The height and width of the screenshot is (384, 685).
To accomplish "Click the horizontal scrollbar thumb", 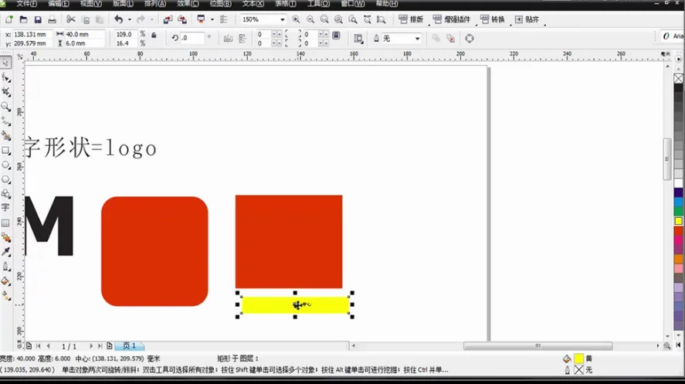I will coord(537,346).
